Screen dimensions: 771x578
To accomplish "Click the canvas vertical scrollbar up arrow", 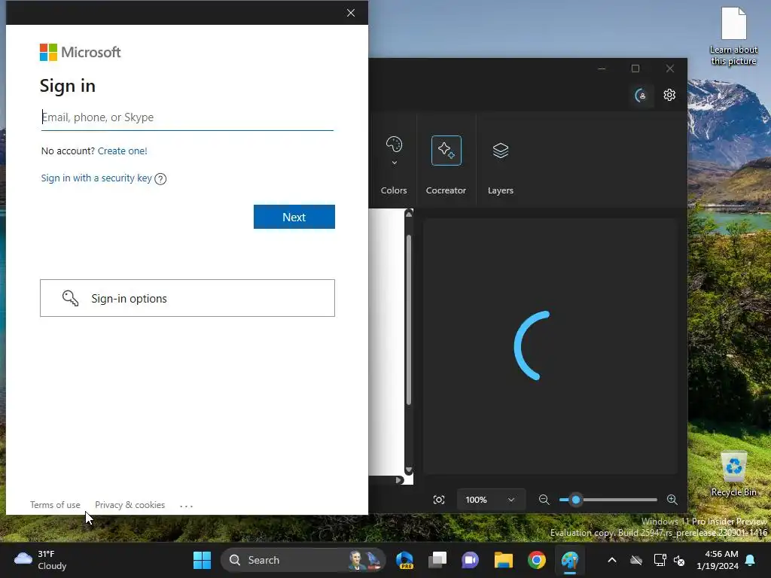I will [409, 214].
